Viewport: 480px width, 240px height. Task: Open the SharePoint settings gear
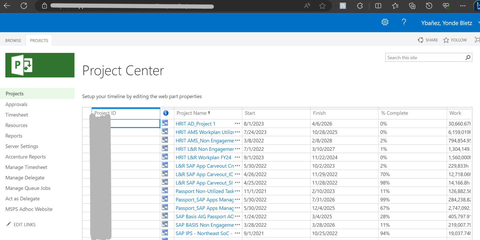pos(385,22)
